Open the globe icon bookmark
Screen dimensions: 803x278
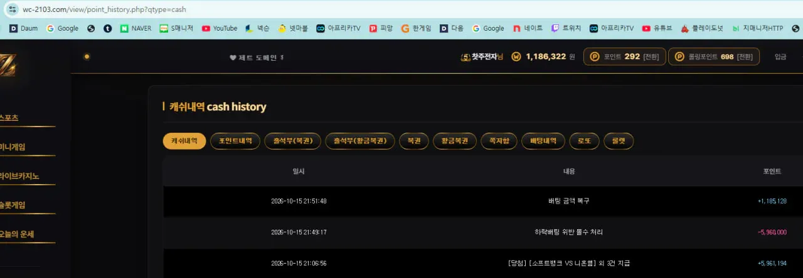click(x=91, y=28)
